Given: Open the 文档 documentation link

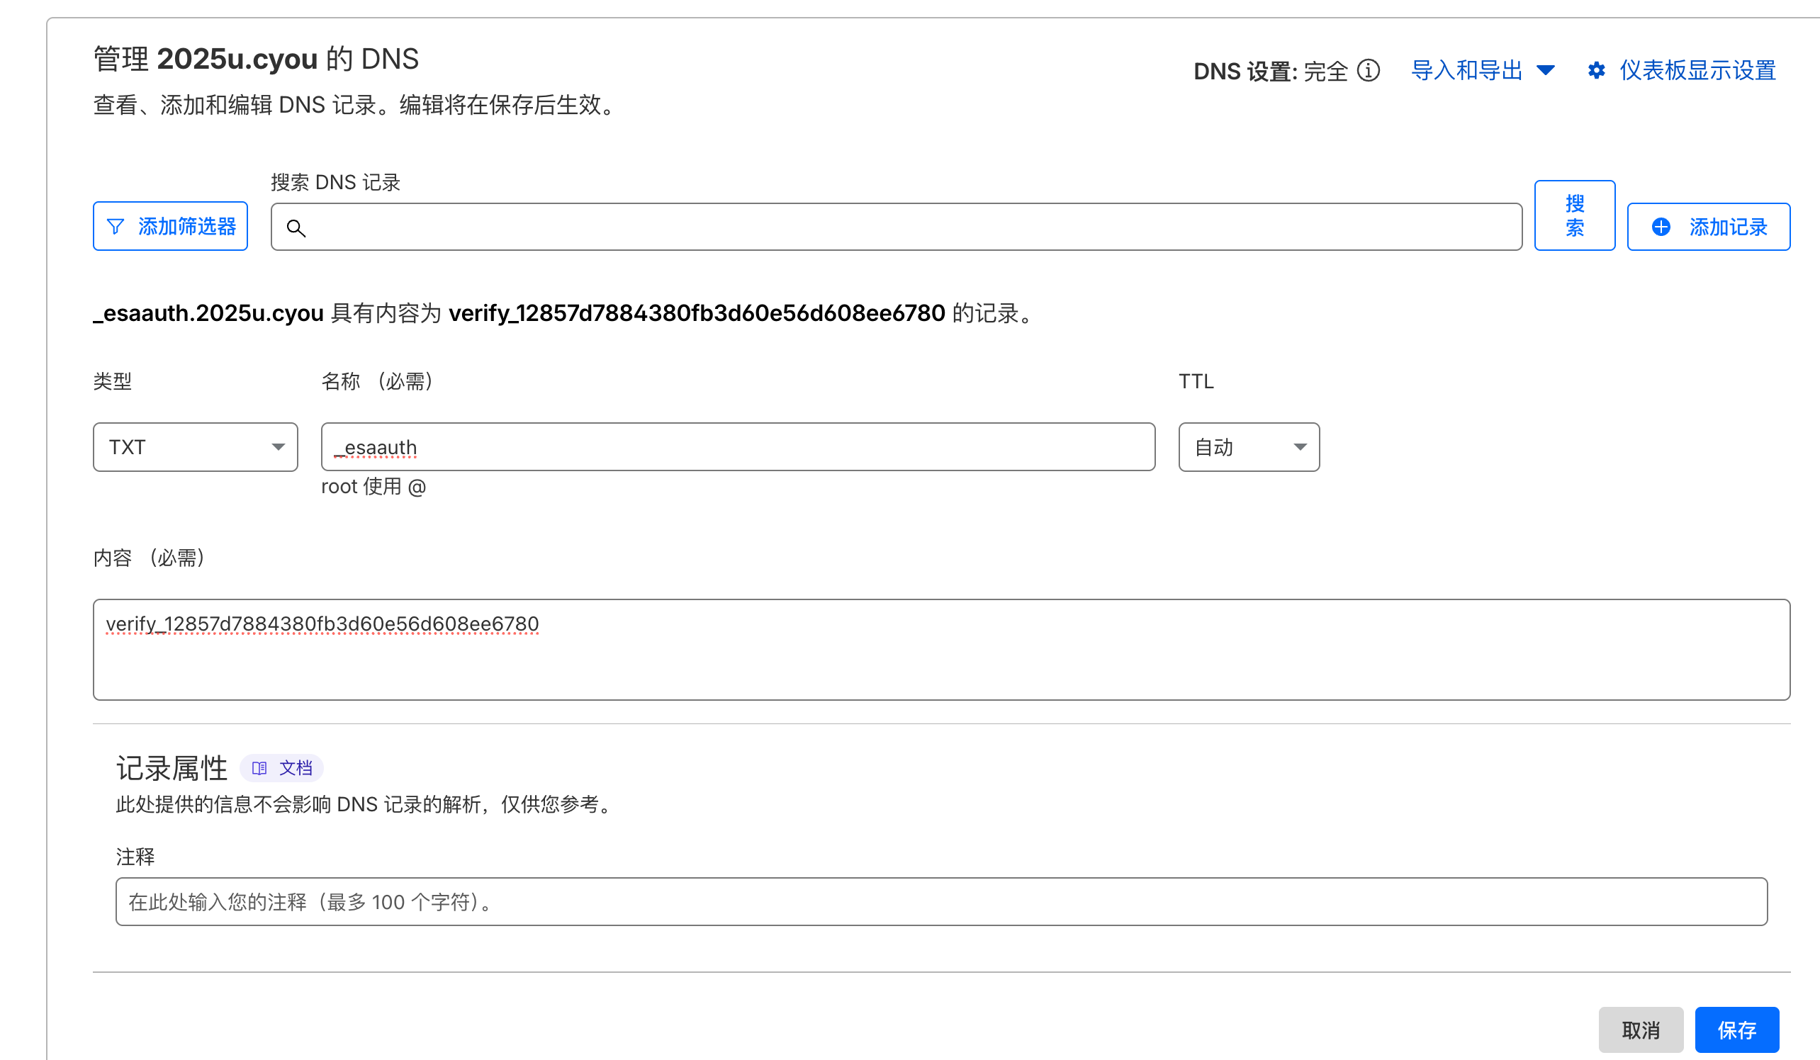Looking at the screenshot, I should 296,768.
